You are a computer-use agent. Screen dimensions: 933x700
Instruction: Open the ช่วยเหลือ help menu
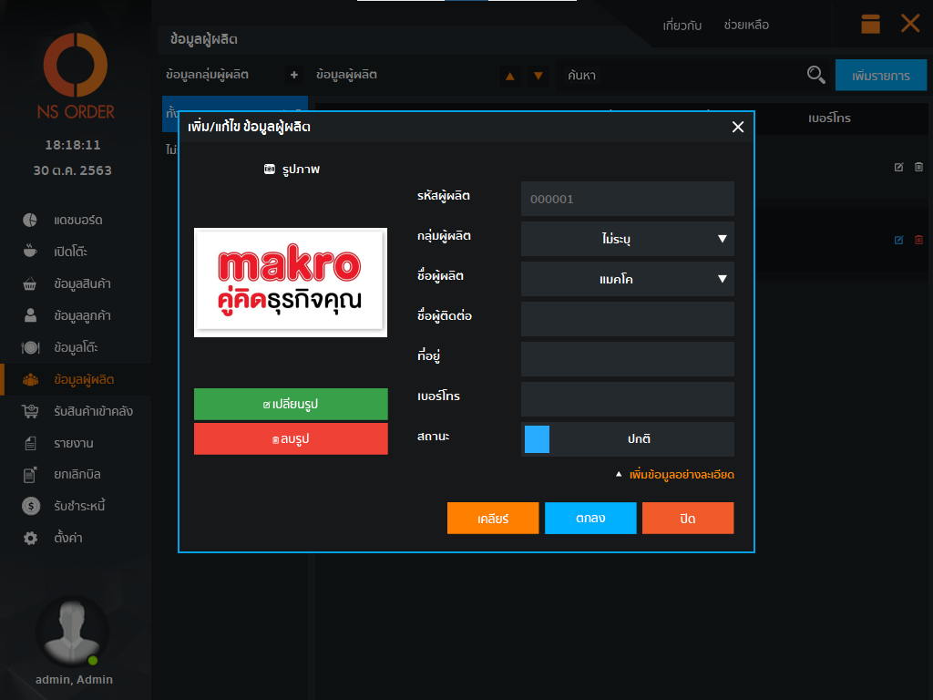746,26
